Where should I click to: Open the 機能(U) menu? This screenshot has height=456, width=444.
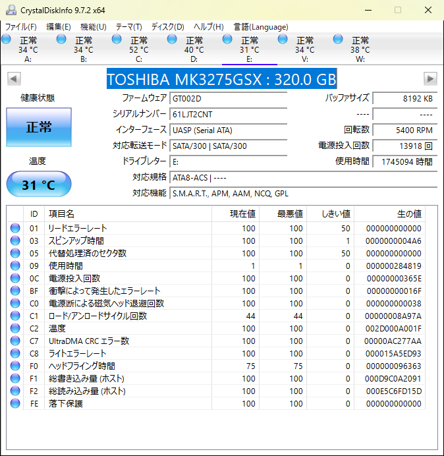(x=93, y=27)
